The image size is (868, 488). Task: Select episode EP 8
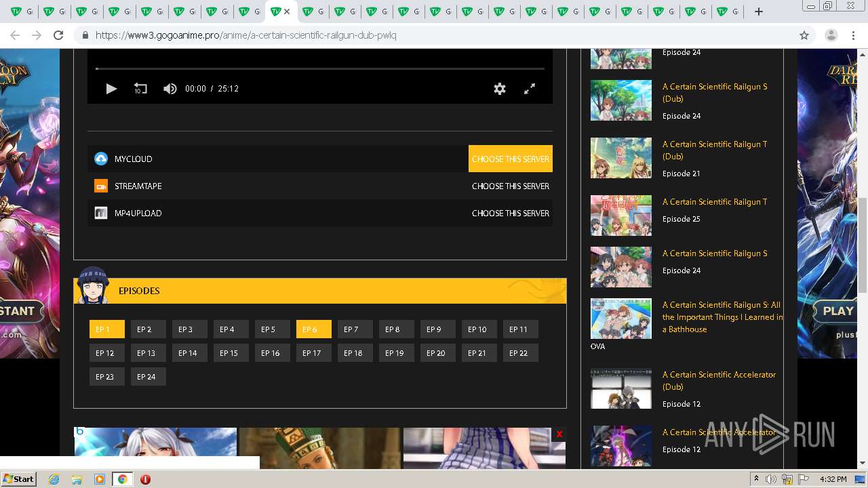coord(397,329)
